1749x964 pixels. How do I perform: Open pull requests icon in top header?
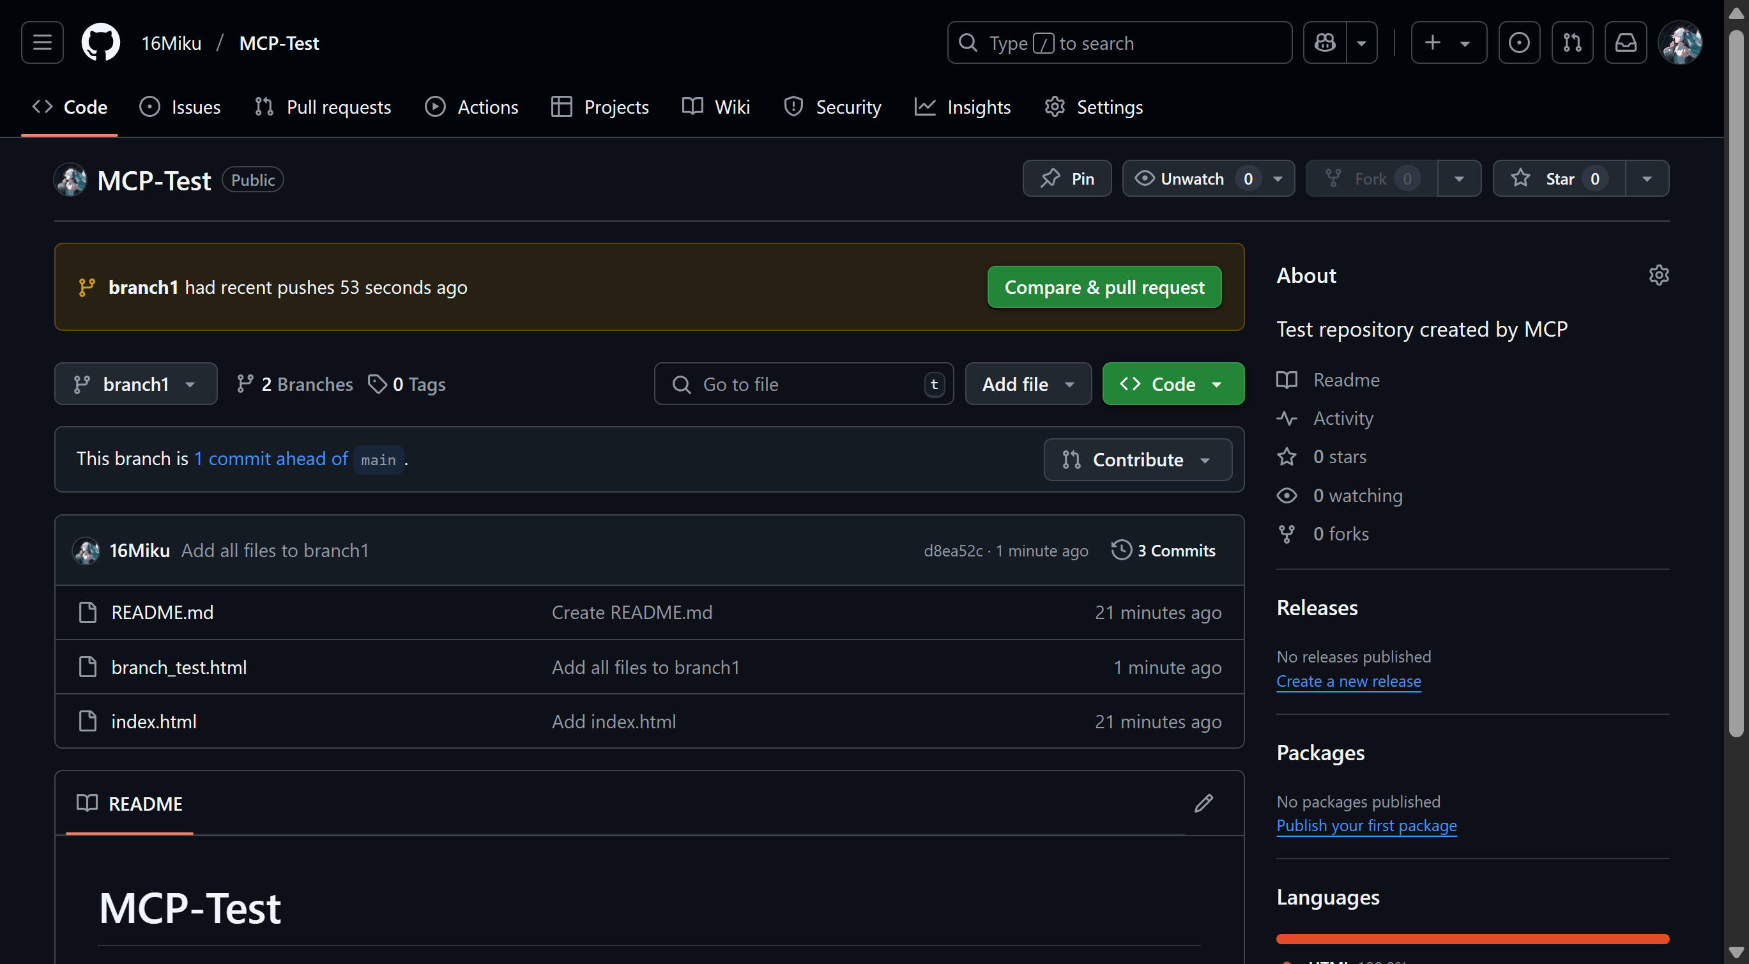click(1573, 43)
